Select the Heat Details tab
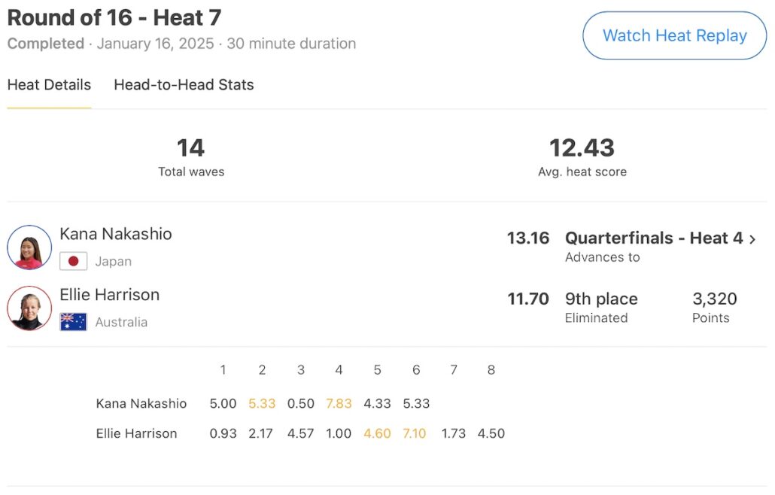775x495 pixels. pos(49,85)
